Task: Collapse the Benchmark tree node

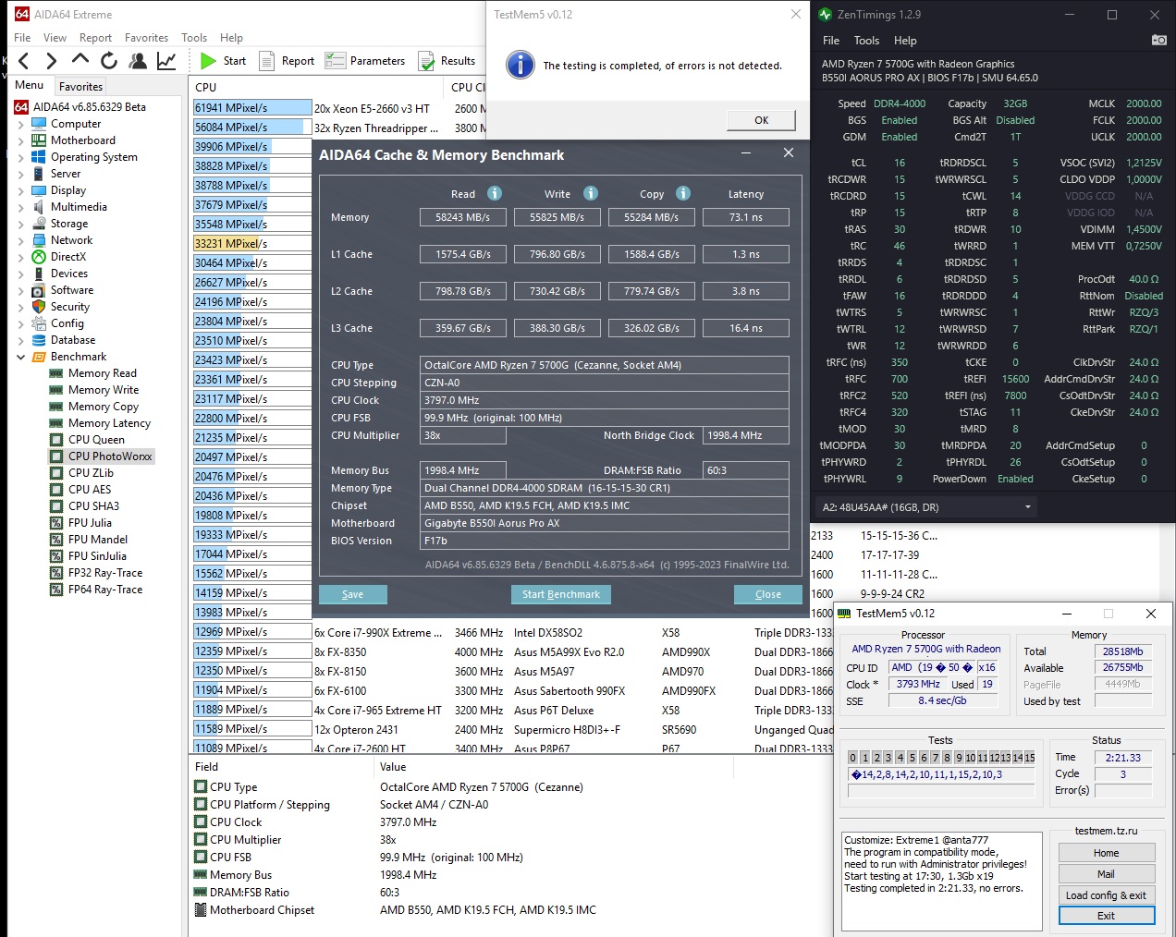Action: tap(21, 357)
